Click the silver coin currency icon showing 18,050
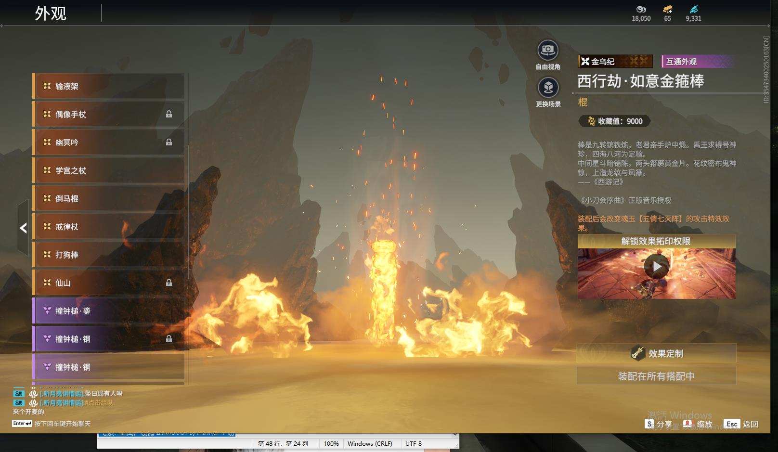Image resolution: width=778 pixels, height=452 pixels. [641, 9]
